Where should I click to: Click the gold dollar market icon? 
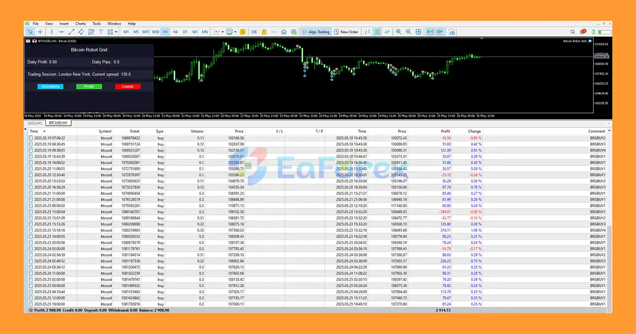click(x=242, y=32)
